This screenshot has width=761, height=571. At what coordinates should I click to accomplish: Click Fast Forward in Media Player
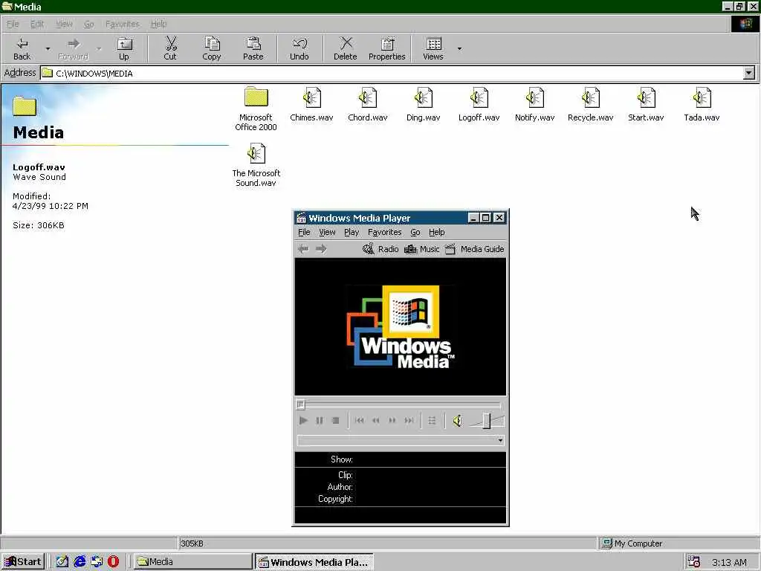pos(392,421)
